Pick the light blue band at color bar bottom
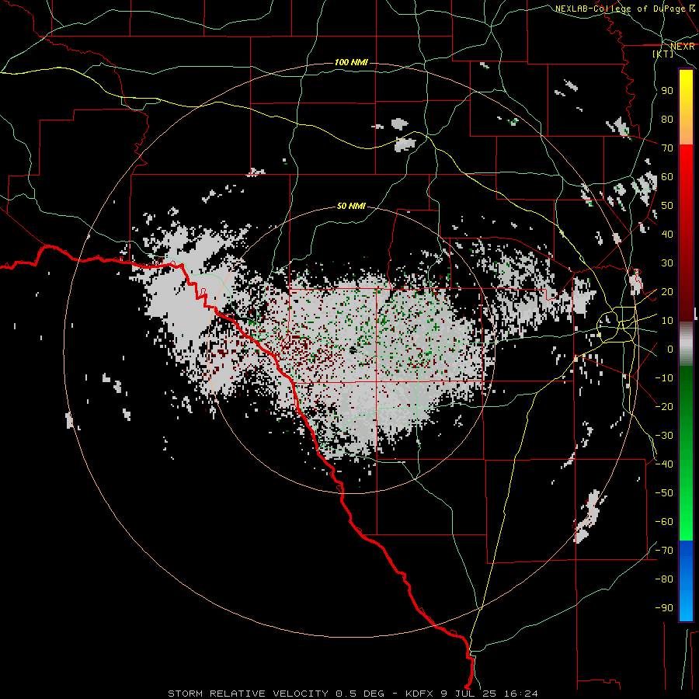This screenshot has width=699, height=699. (686, 607)
